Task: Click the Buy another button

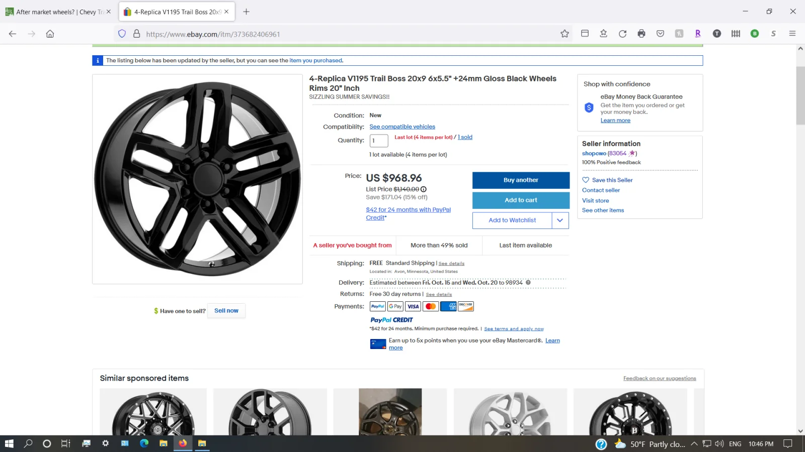Action: point(521,180)
